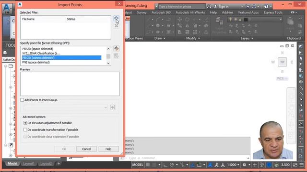Open the layer selection combo box
The width and height of the screenshot is (307, 172).
point(255,19)
